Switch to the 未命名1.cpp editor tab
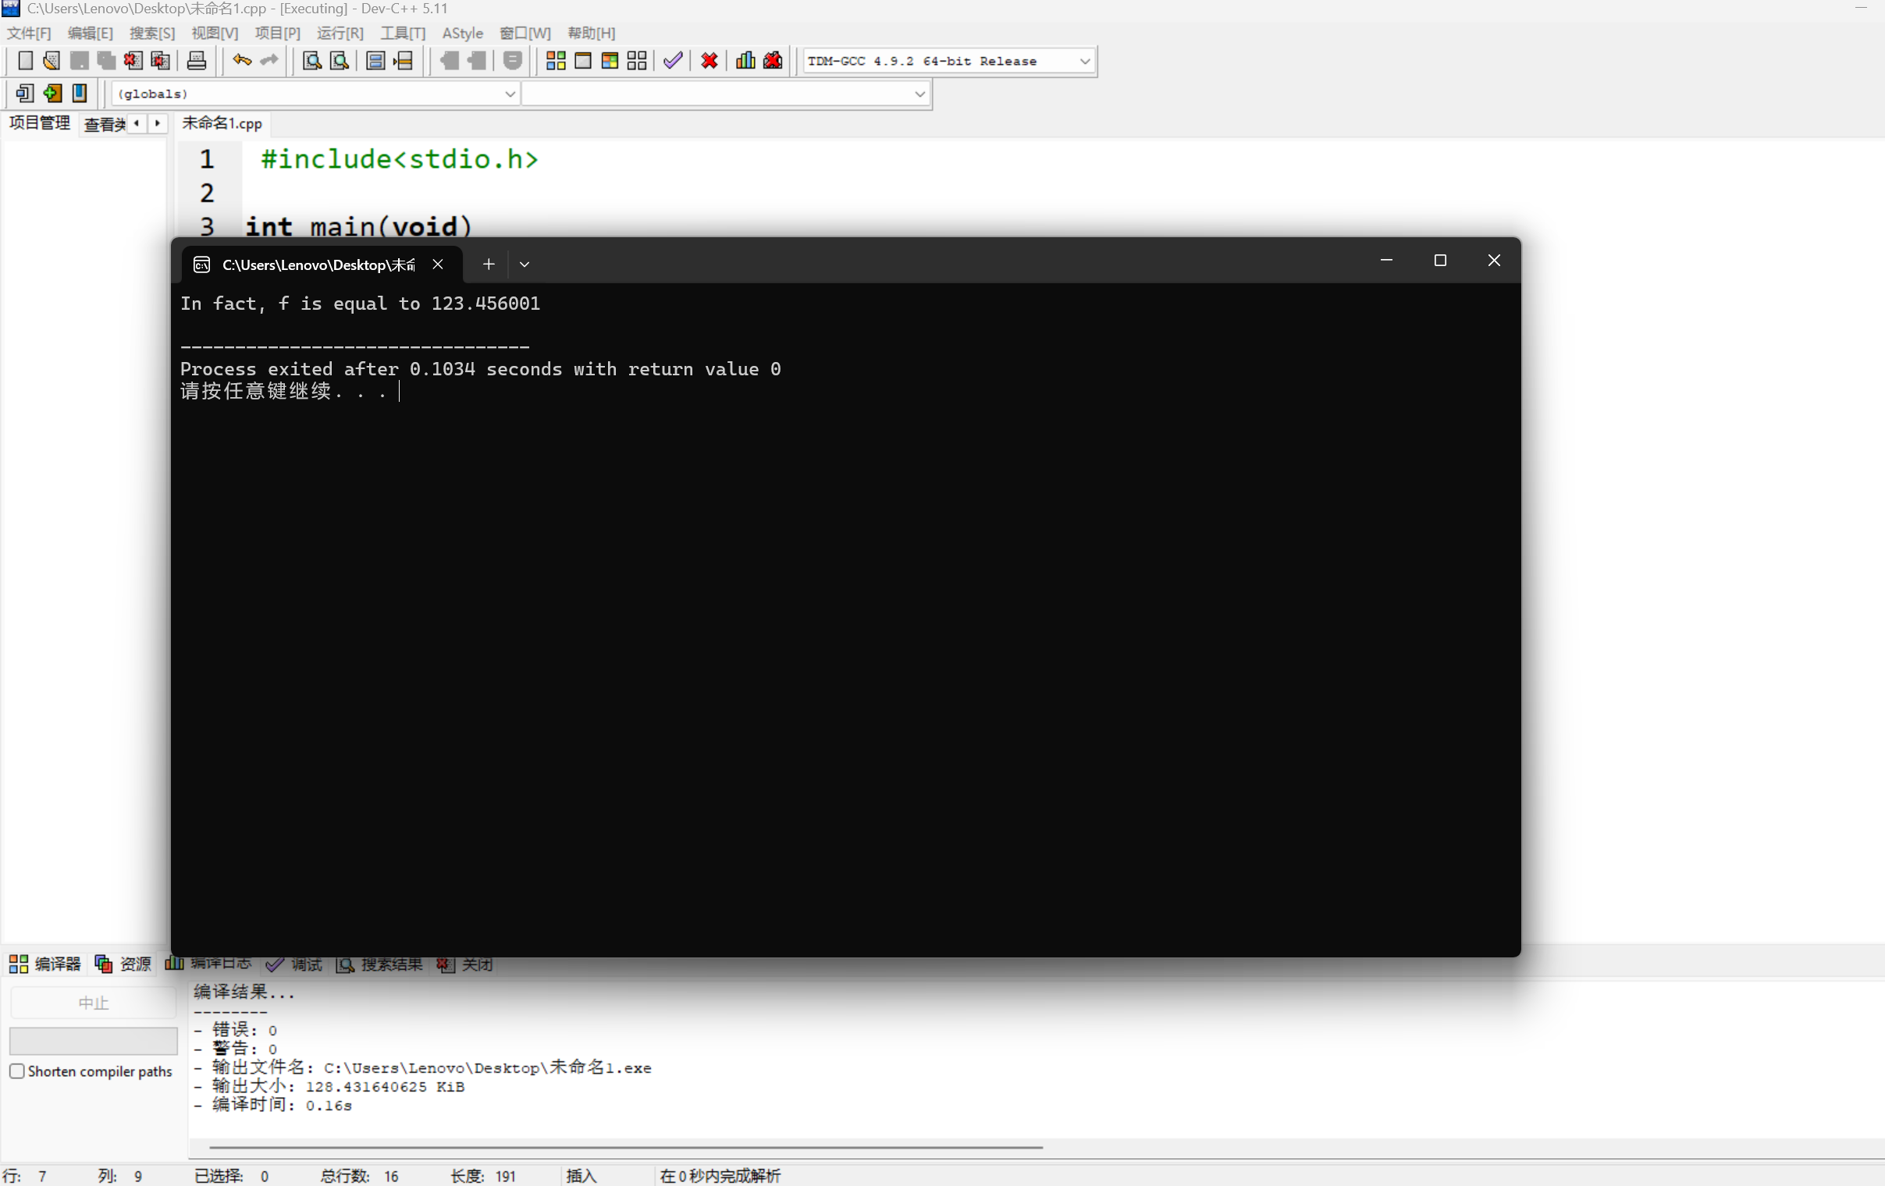Screen dimensions: 1885x1186 pyautogui.click(x=222, y=123)
